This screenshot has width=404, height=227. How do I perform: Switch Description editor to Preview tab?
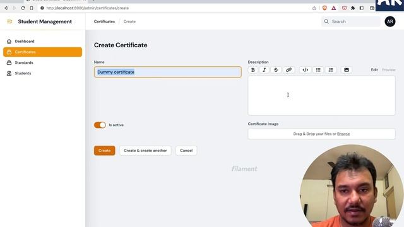pyautogui.click(x=389, y=70)
